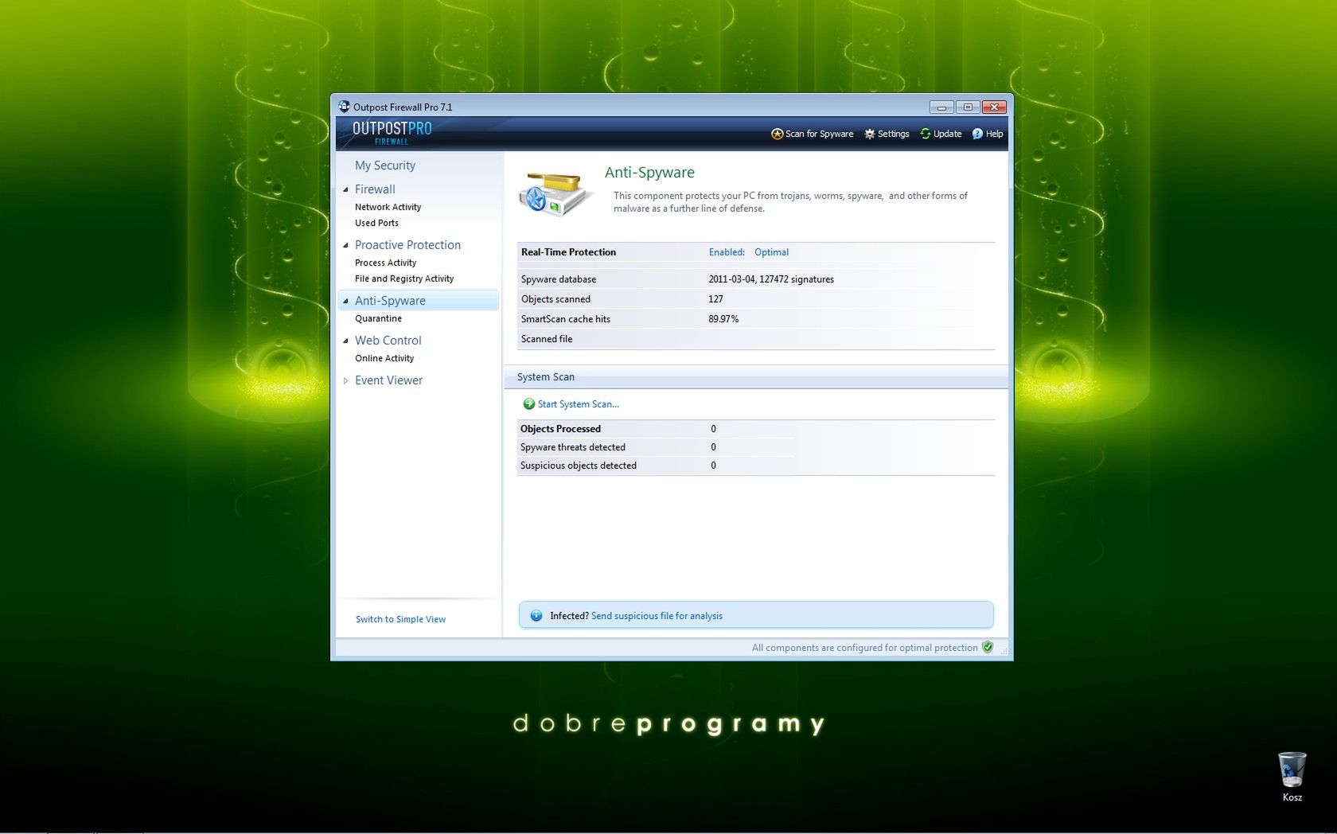Screen dimensions: 1337x834
Task: Collapse the Anti-Spyware section arrow
Action: (345, 301)
